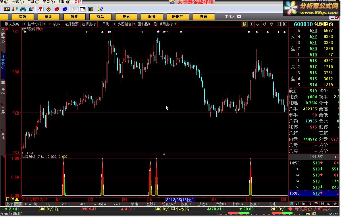Image resolution: width=341 pixels, height=217 pixels.
Task: Click the 选择股票 button
Action: click(x=72, y=24)
